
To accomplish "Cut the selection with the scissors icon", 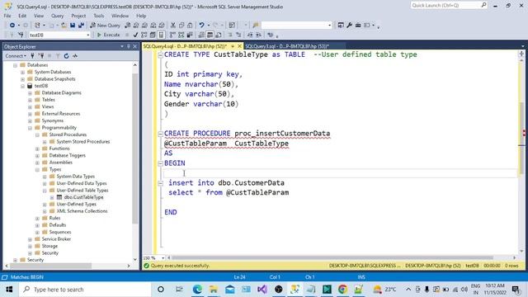I will pyautogui.click(x=173, y=26).
